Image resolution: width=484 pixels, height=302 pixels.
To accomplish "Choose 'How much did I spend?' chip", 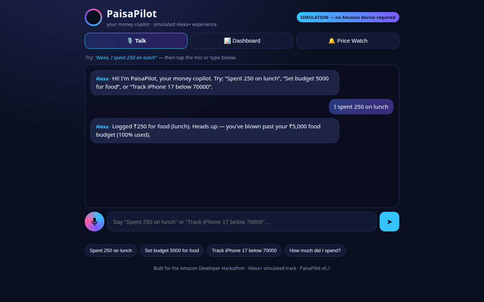I will 315,251.
